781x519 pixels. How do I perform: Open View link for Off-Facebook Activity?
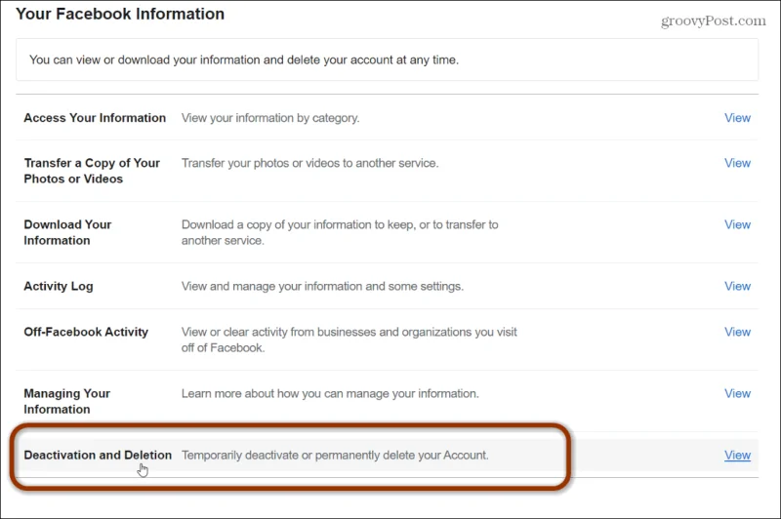[x=737, y=333]
